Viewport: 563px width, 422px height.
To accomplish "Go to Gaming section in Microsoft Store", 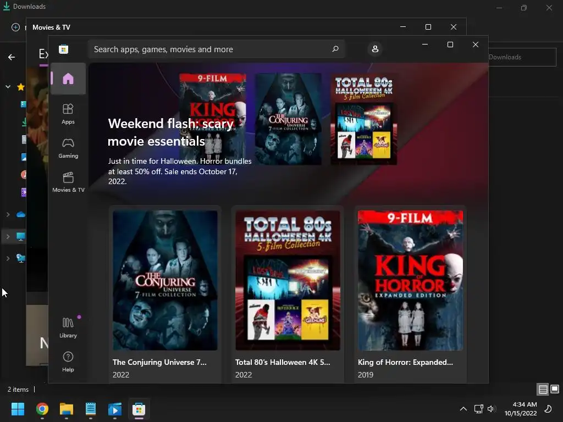I will click(68, 148).
